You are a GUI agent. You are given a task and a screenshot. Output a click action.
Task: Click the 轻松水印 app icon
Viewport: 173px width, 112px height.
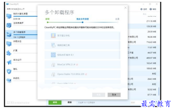(53, 55)
